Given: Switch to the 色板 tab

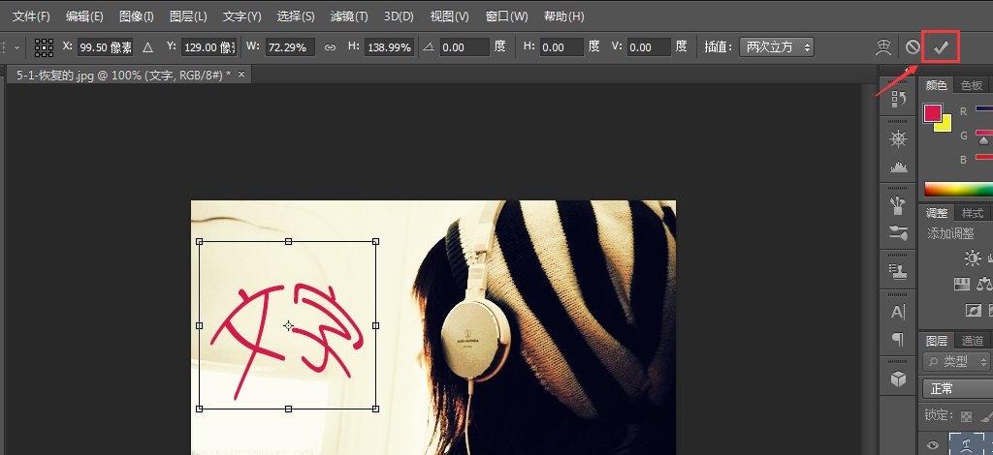Looking at the screenshot, I should tap(972, 85).
